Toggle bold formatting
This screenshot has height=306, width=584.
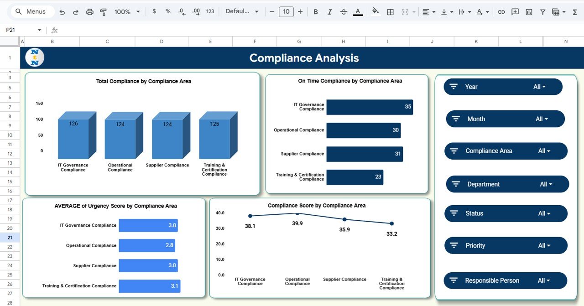pos(315,12)
